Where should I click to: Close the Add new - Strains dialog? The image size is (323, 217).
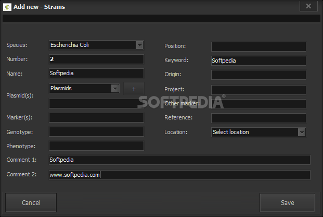click(x=308, y=6)
